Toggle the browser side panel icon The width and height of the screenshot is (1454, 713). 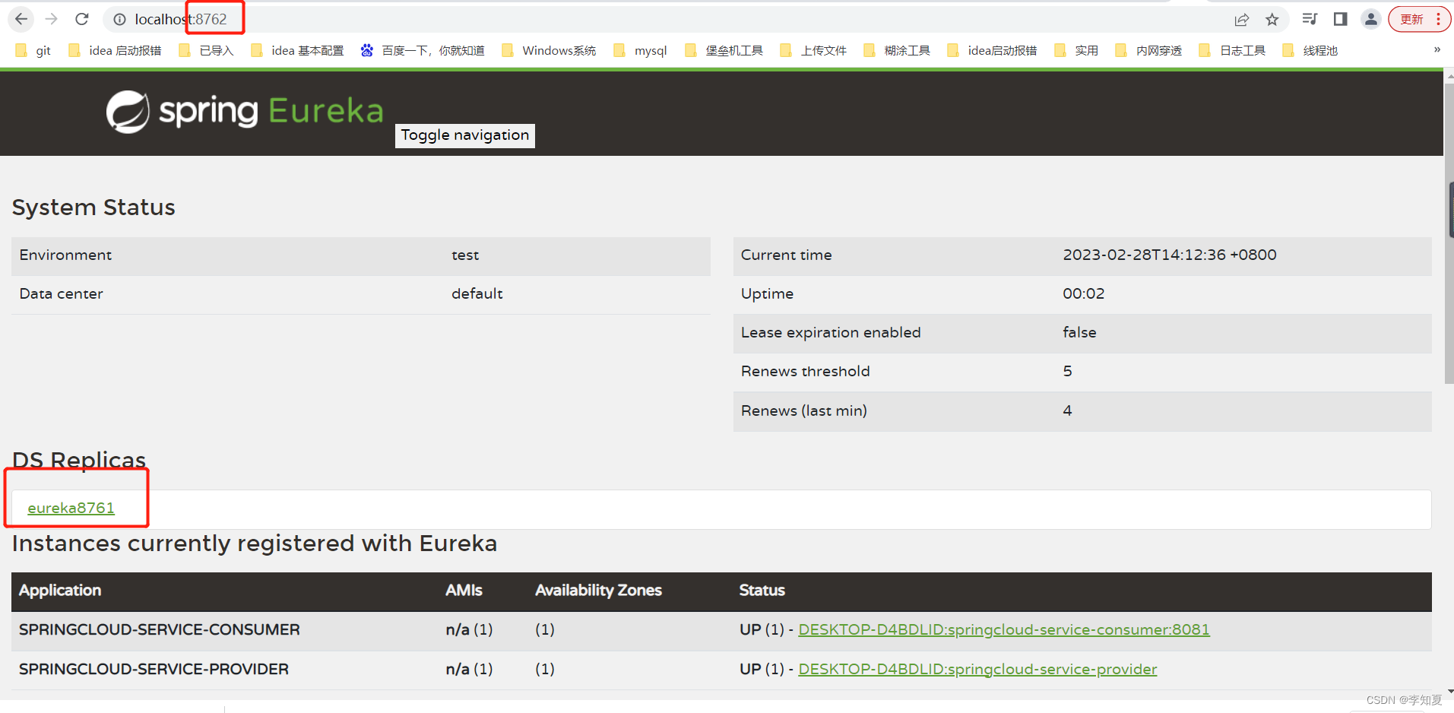click(1340, 19)
